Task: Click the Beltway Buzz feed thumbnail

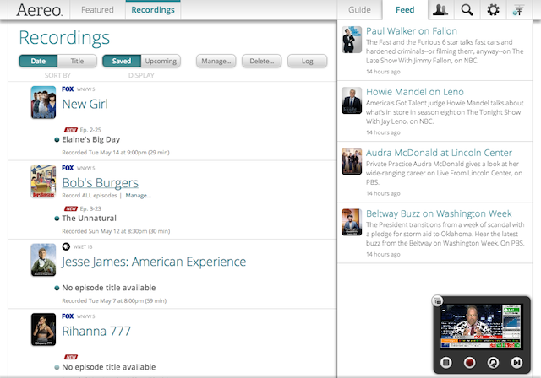Action: pos(352,223)
